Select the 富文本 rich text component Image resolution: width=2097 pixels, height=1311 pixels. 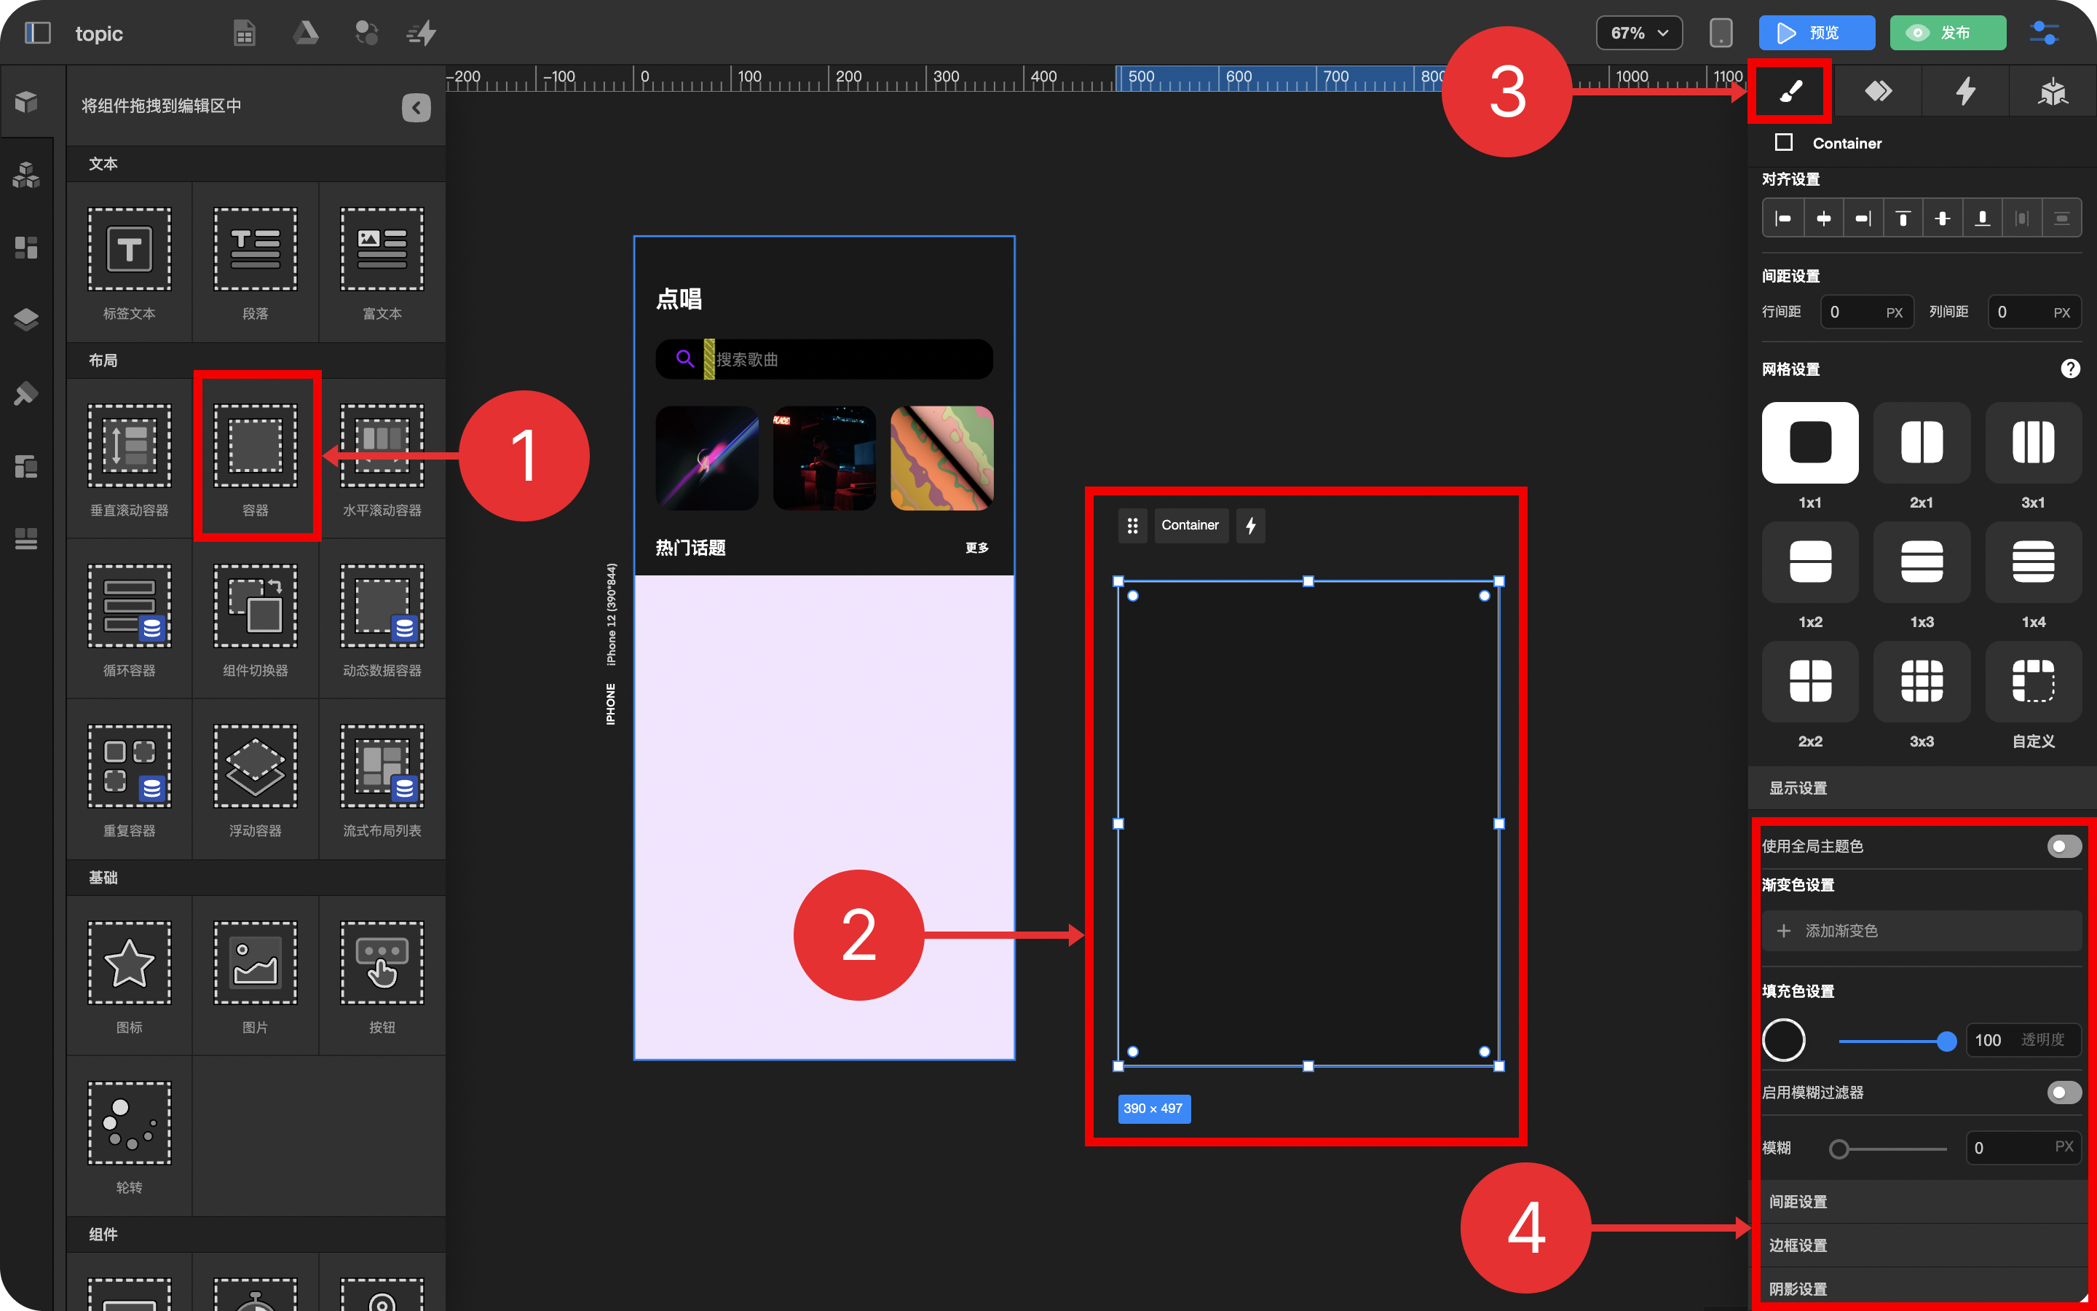tap(382, 263)
